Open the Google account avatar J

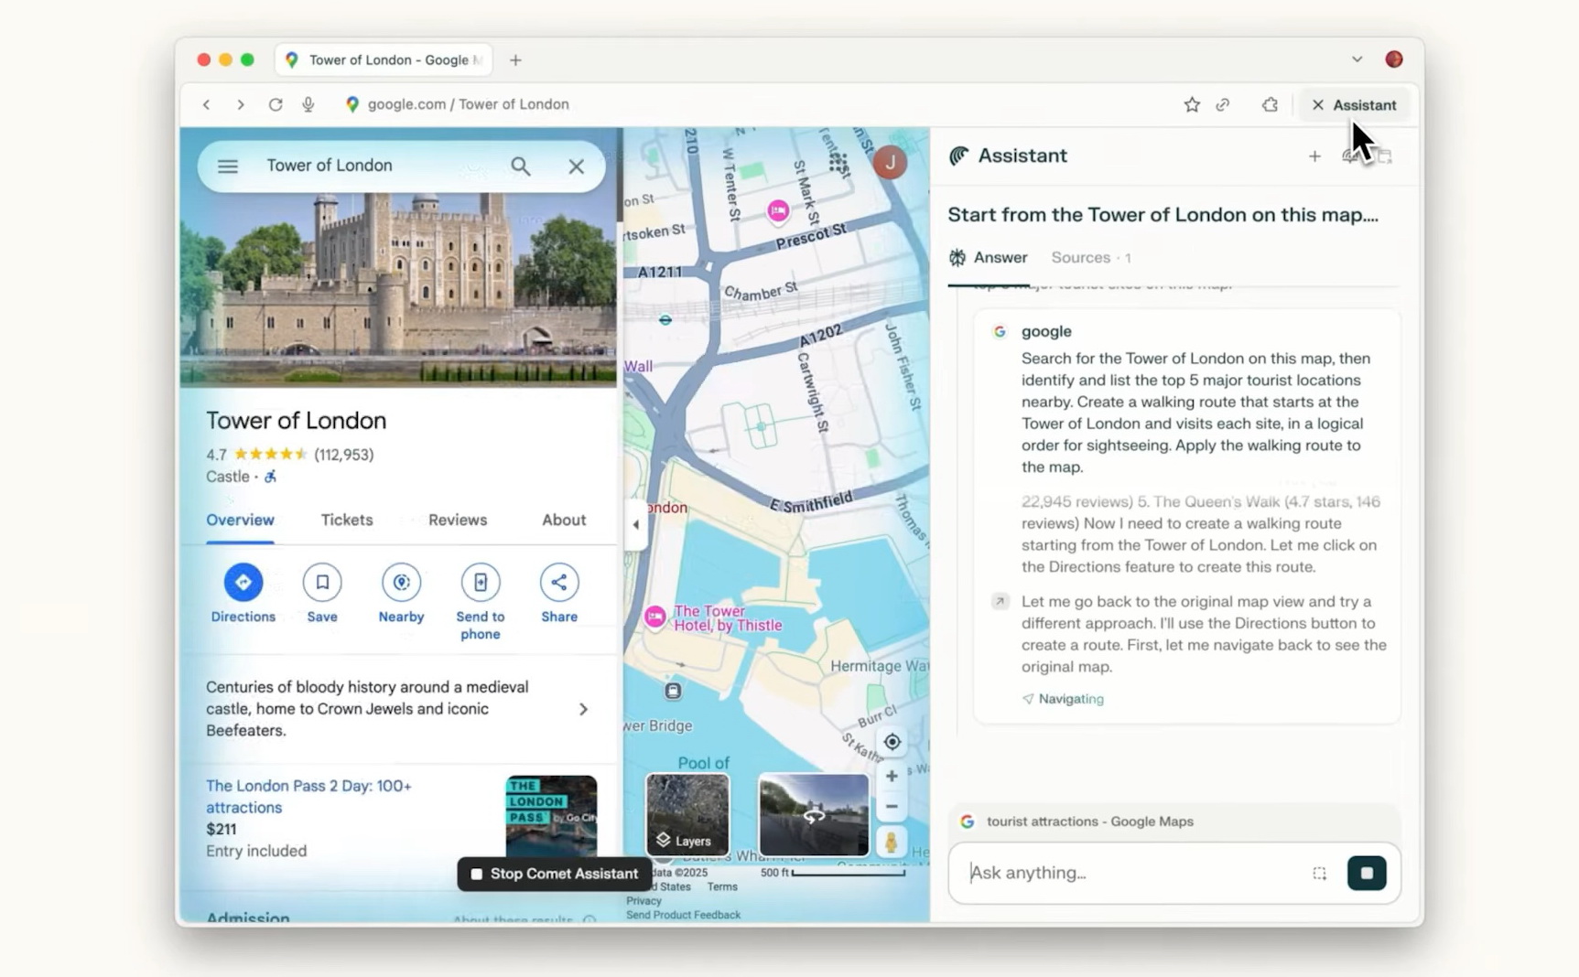pyautogui.click(x=889, y=163)
